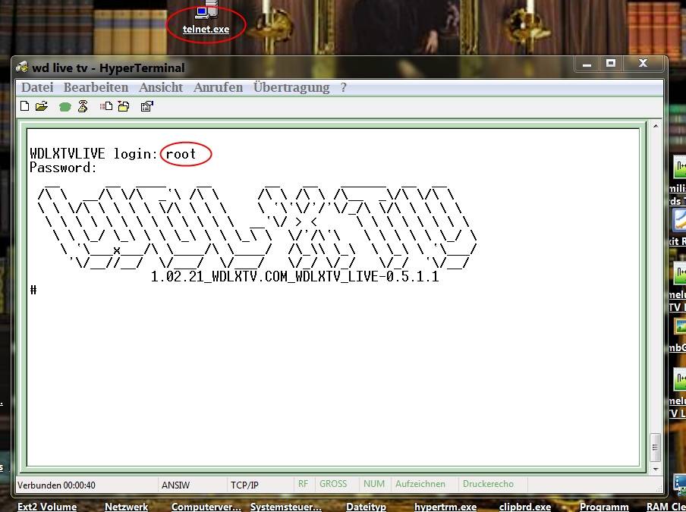Open the Datei menu
Screen dimensions: 686x512
[x=37, y=87]
